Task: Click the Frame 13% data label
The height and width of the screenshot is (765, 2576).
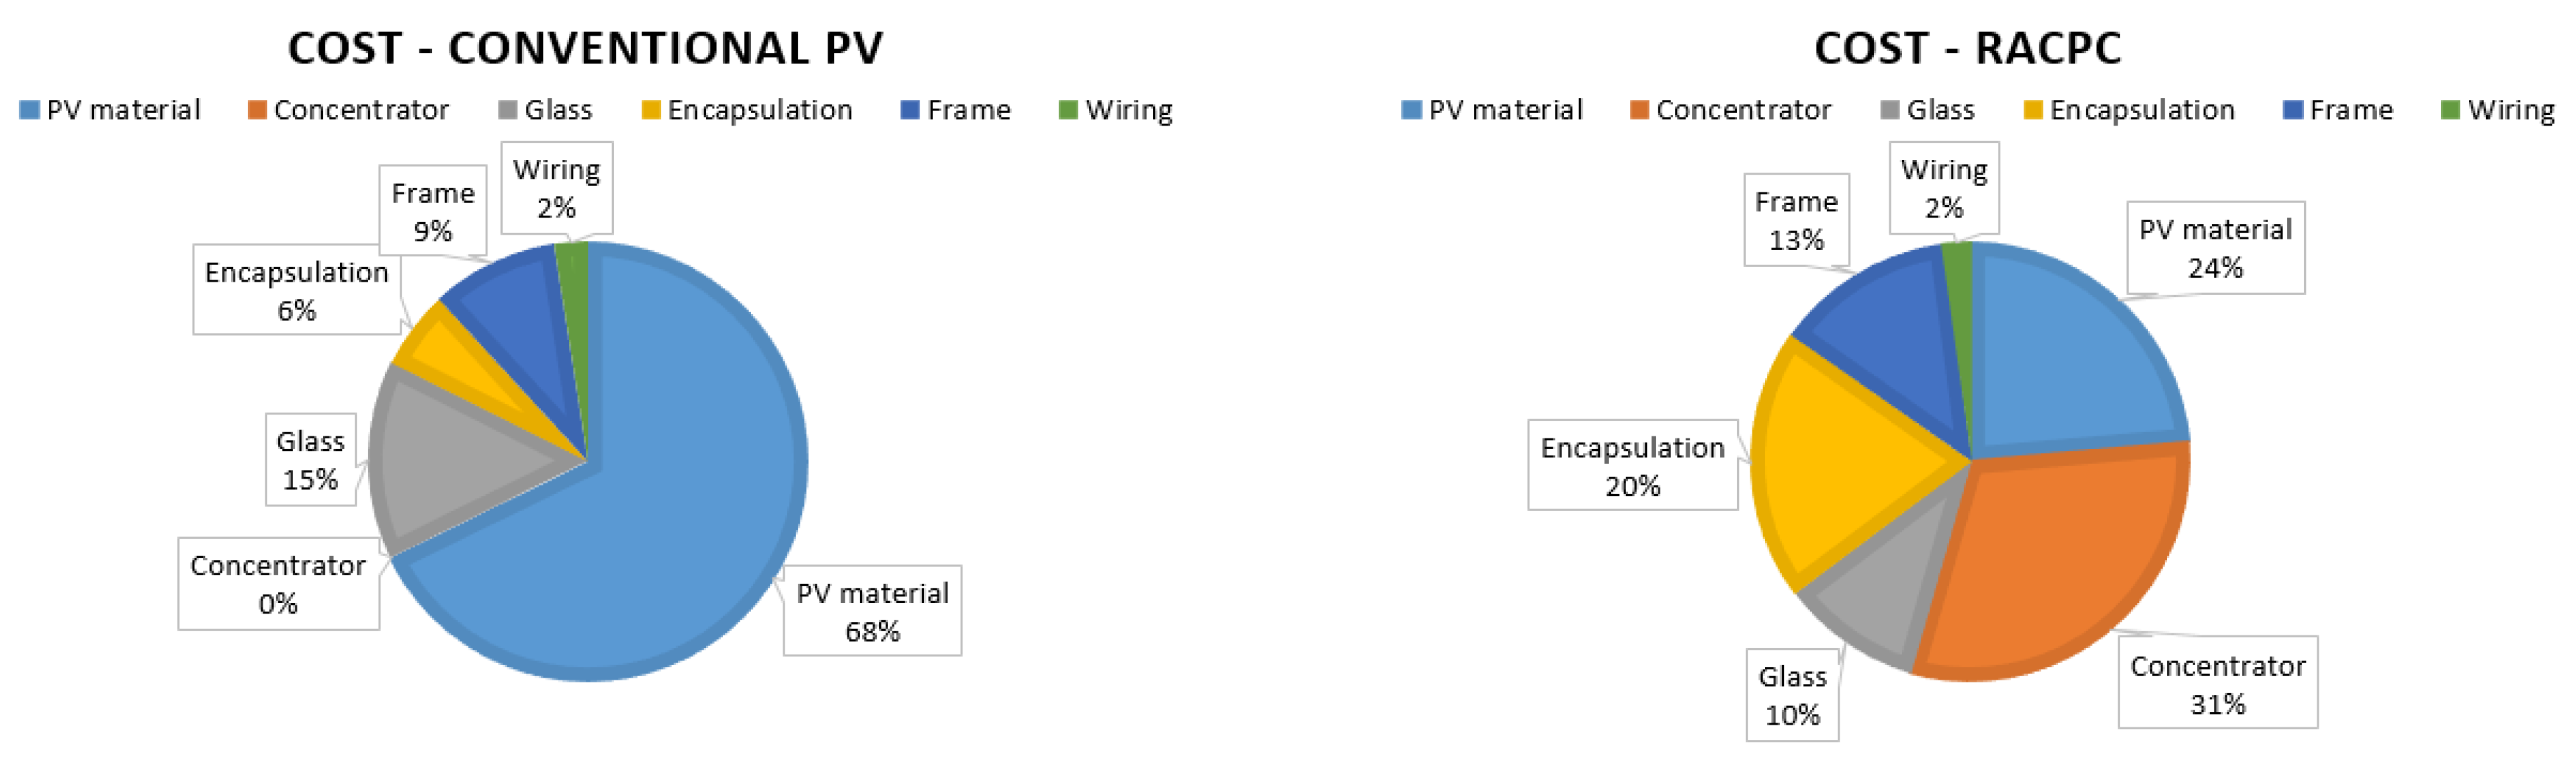Action: coord(1796,220)
